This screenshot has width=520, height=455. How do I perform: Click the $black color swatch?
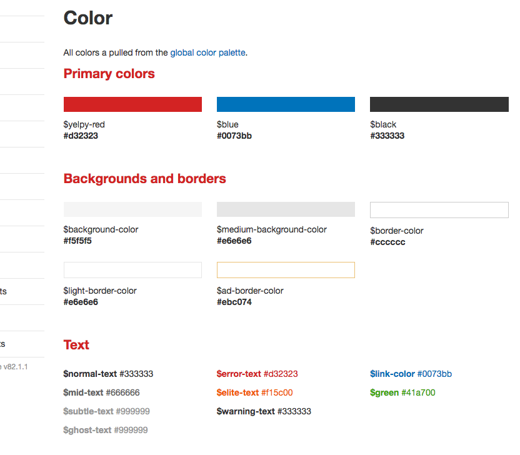[x=439, y=104]
